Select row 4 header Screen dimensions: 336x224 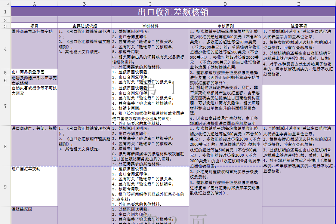[x=5, y=49]
